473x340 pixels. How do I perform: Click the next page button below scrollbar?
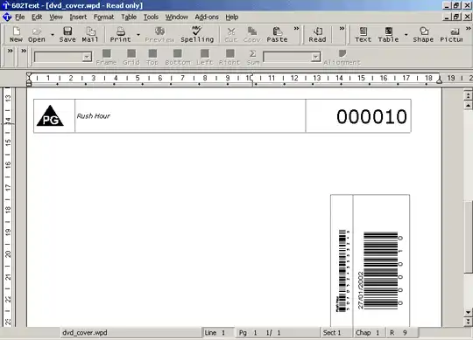coord(468,322)
